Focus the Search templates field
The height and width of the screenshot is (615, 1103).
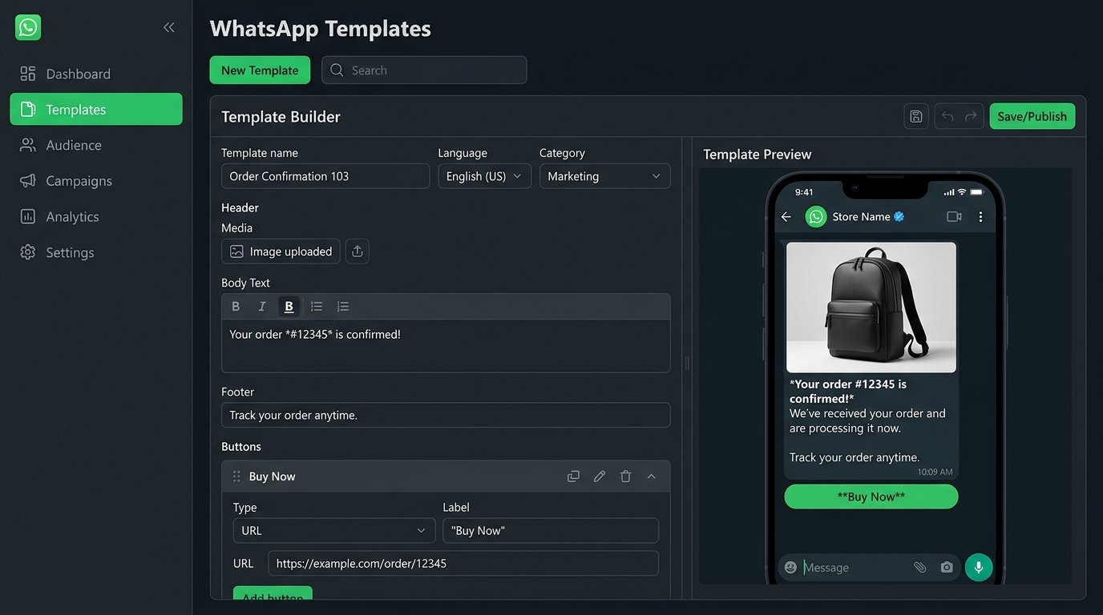424,70
